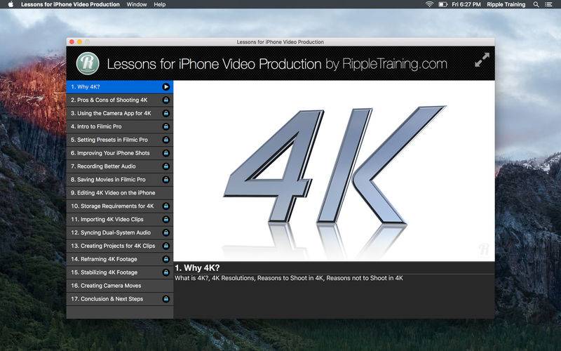Select lesson 1. Why 4K?
This screenshot has height=351, width=561.
[x=119, y=86]
